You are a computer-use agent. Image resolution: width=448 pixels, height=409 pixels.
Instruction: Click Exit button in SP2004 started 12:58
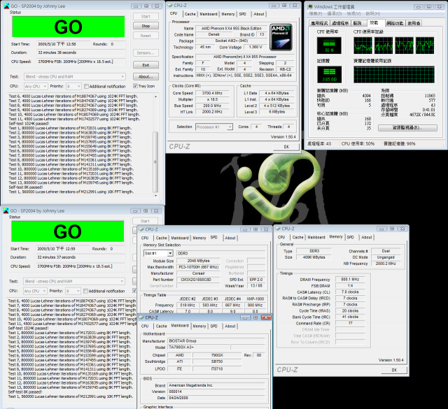[x=146, y=65]
